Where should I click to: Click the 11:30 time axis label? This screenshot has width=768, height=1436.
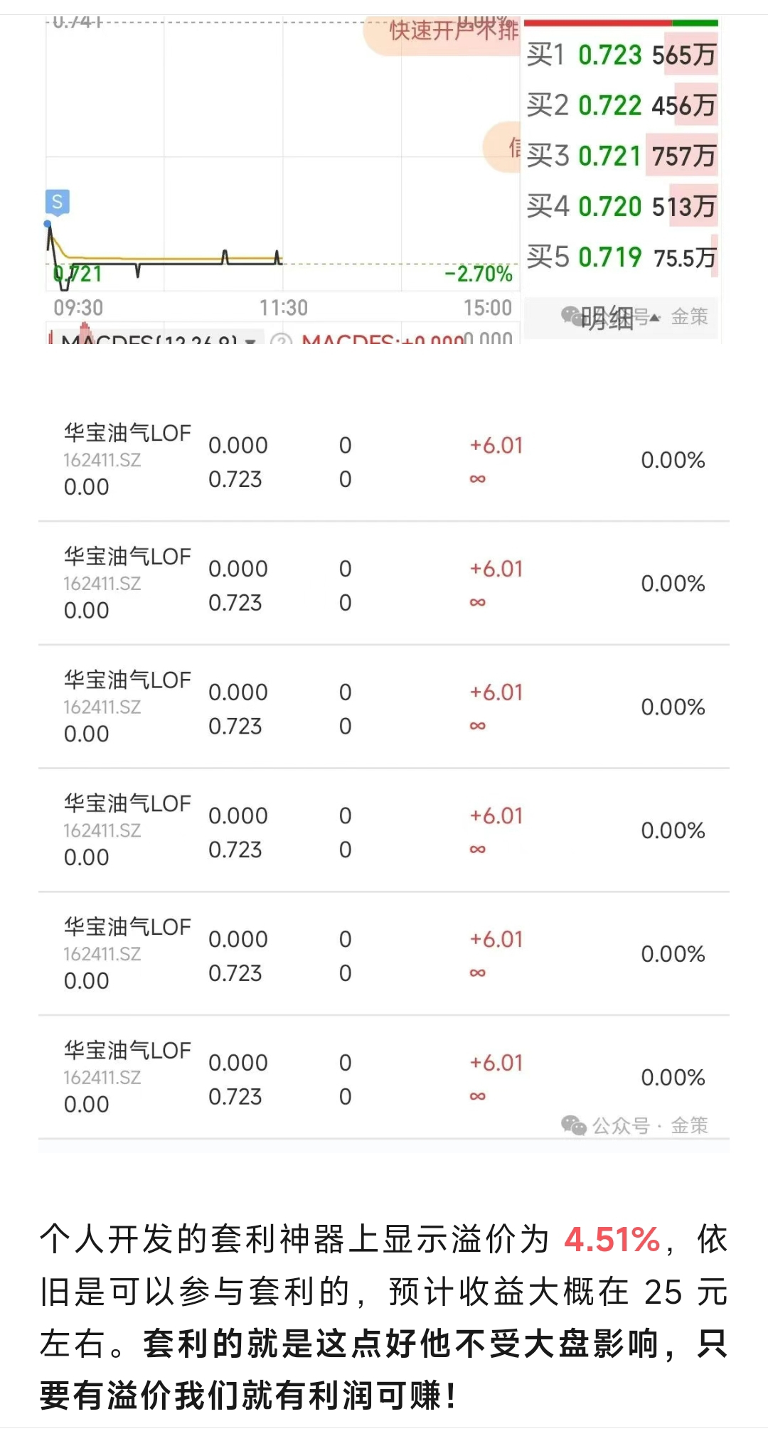(283, 308)
